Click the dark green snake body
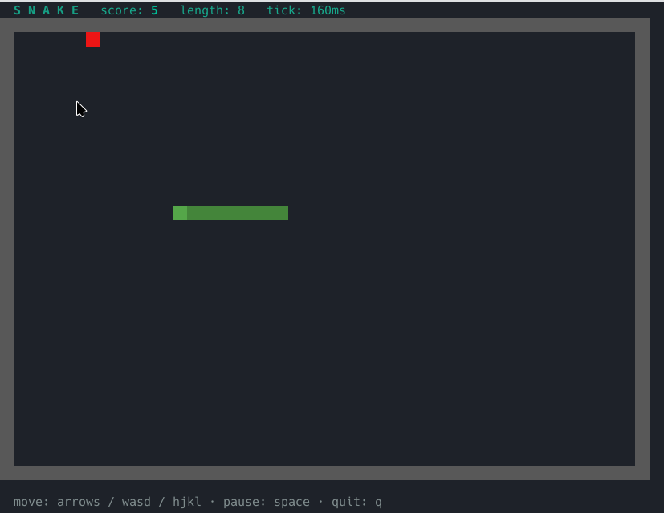Image resolution: width=664 pixels, height=513 pixels. [x=238, y=213]
